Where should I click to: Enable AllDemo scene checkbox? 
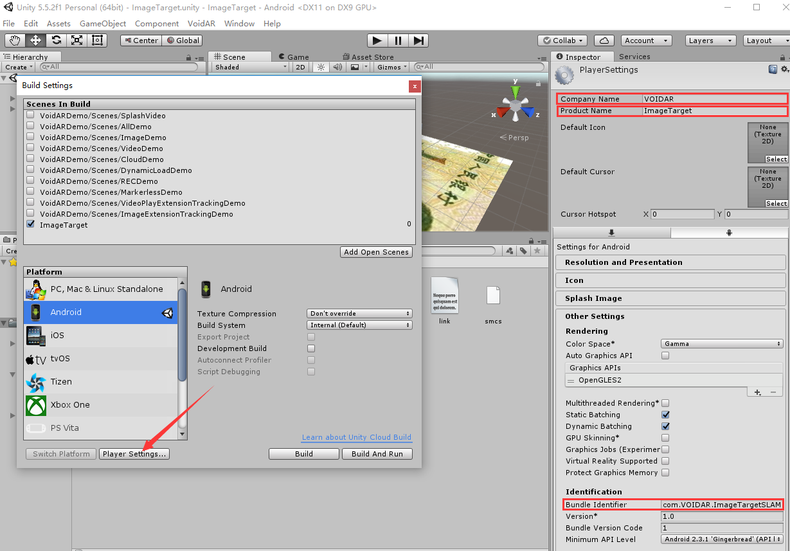pyautogui.click(x=30, y=126)
